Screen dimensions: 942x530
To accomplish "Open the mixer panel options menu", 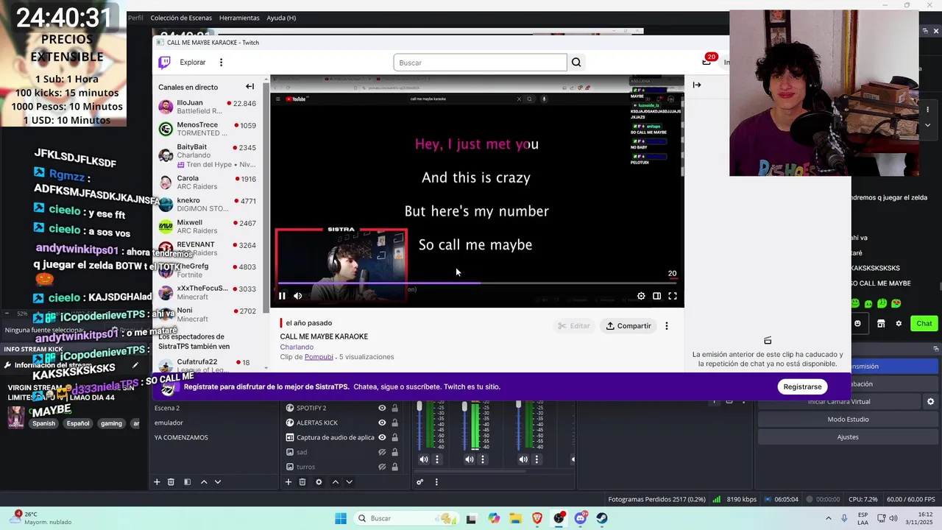I will (x=436, y=482).
